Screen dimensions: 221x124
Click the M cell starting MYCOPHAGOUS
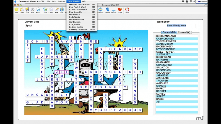[x=91, y=110]
